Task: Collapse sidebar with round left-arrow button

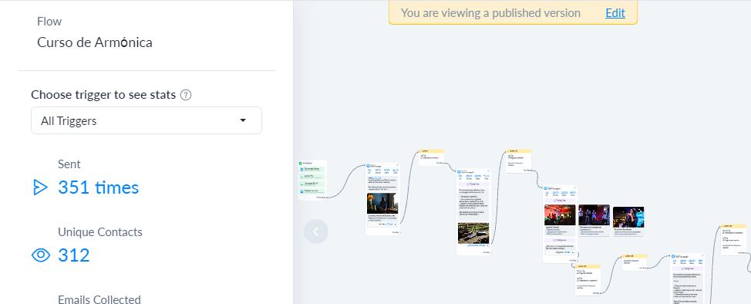Action: pos(316,231)
